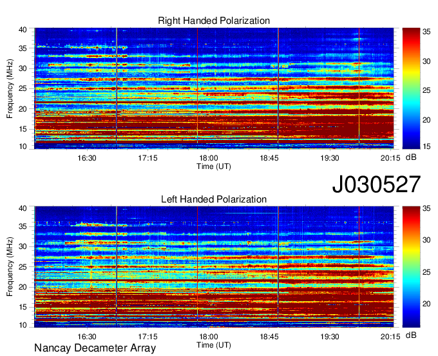This screenshot has width=438, height=356.
Task: Click the 40 MHz tick of left-handed plot
Action: point(23,208)
